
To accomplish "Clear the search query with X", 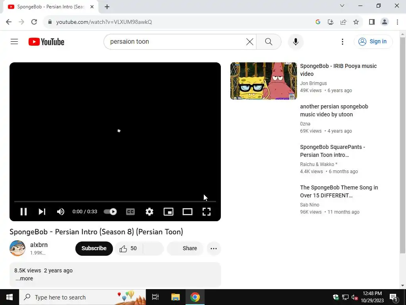I will pos(250,41).
